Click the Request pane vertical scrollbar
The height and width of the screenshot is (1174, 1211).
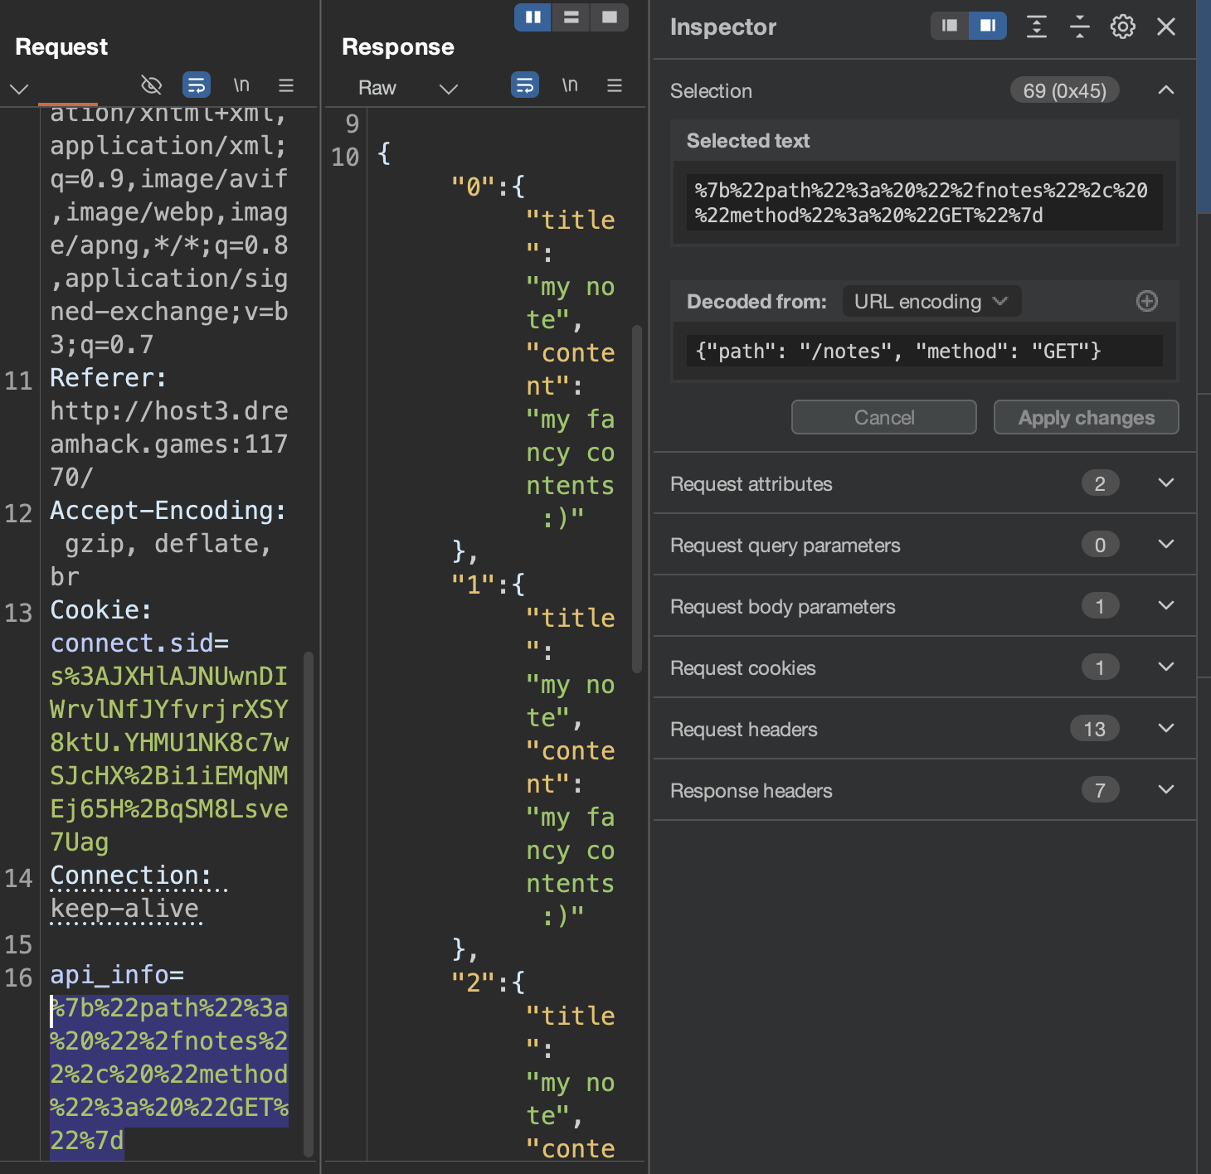(x=309, y=904)
